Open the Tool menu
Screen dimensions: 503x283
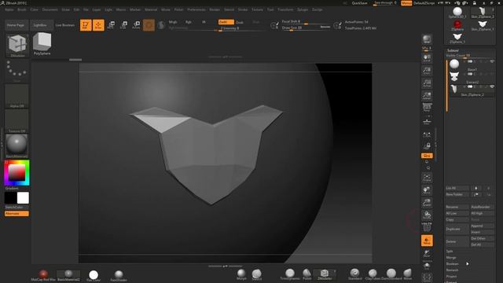(270, 9)
